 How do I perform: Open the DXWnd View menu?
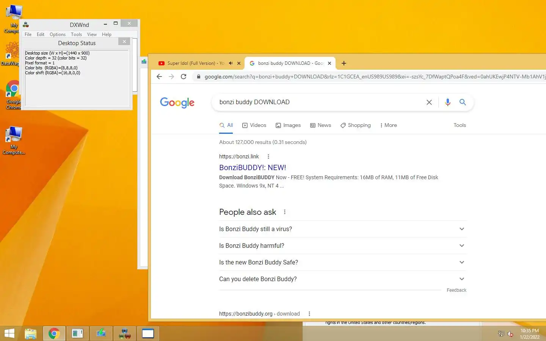(92, 34)
